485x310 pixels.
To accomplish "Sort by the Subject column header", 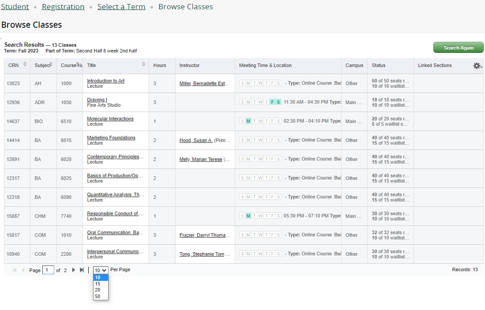I will (43, 66).
